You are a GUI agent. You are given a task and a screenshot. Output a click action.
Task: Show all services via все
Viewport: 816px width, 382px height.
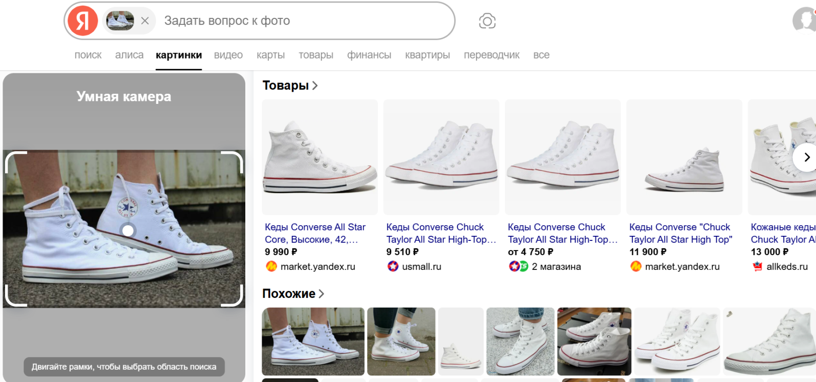pos(541,55)
